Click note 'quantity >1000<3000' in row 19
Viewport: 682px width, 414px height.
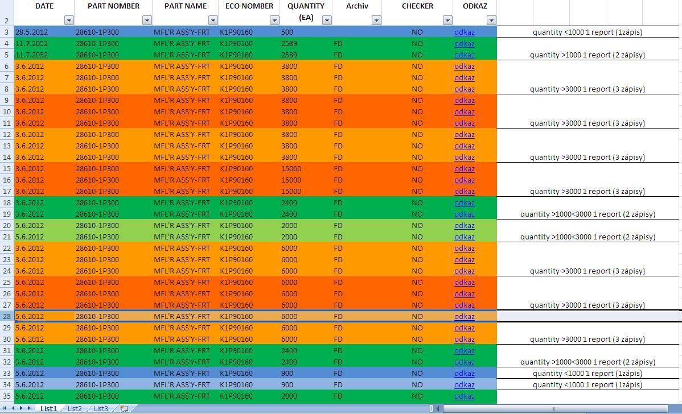[x=587, y=214]
